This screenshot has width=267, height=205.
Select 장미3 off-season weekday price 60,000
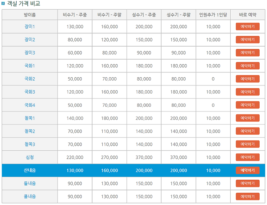(x=75, y=53)
